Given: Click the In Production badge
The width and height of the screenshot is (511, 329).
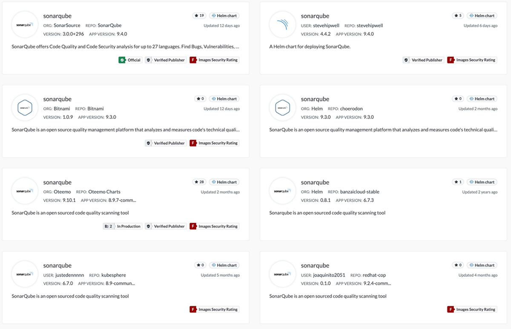Looking at the screenshot, I should [x=122, y=226].
